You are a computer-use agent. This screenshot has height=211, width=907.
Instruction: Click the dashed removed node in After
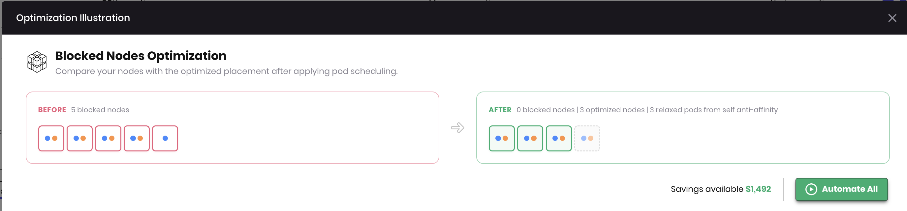[x=587, y=138]
